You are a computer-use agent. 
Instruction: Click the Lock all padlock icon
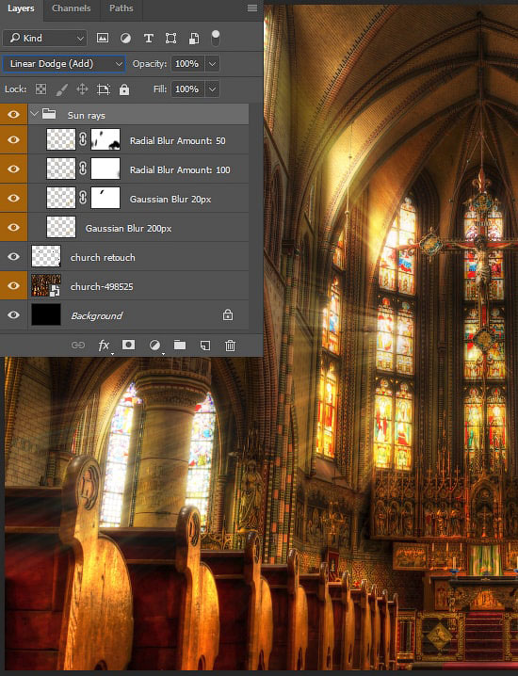point(124,89)
